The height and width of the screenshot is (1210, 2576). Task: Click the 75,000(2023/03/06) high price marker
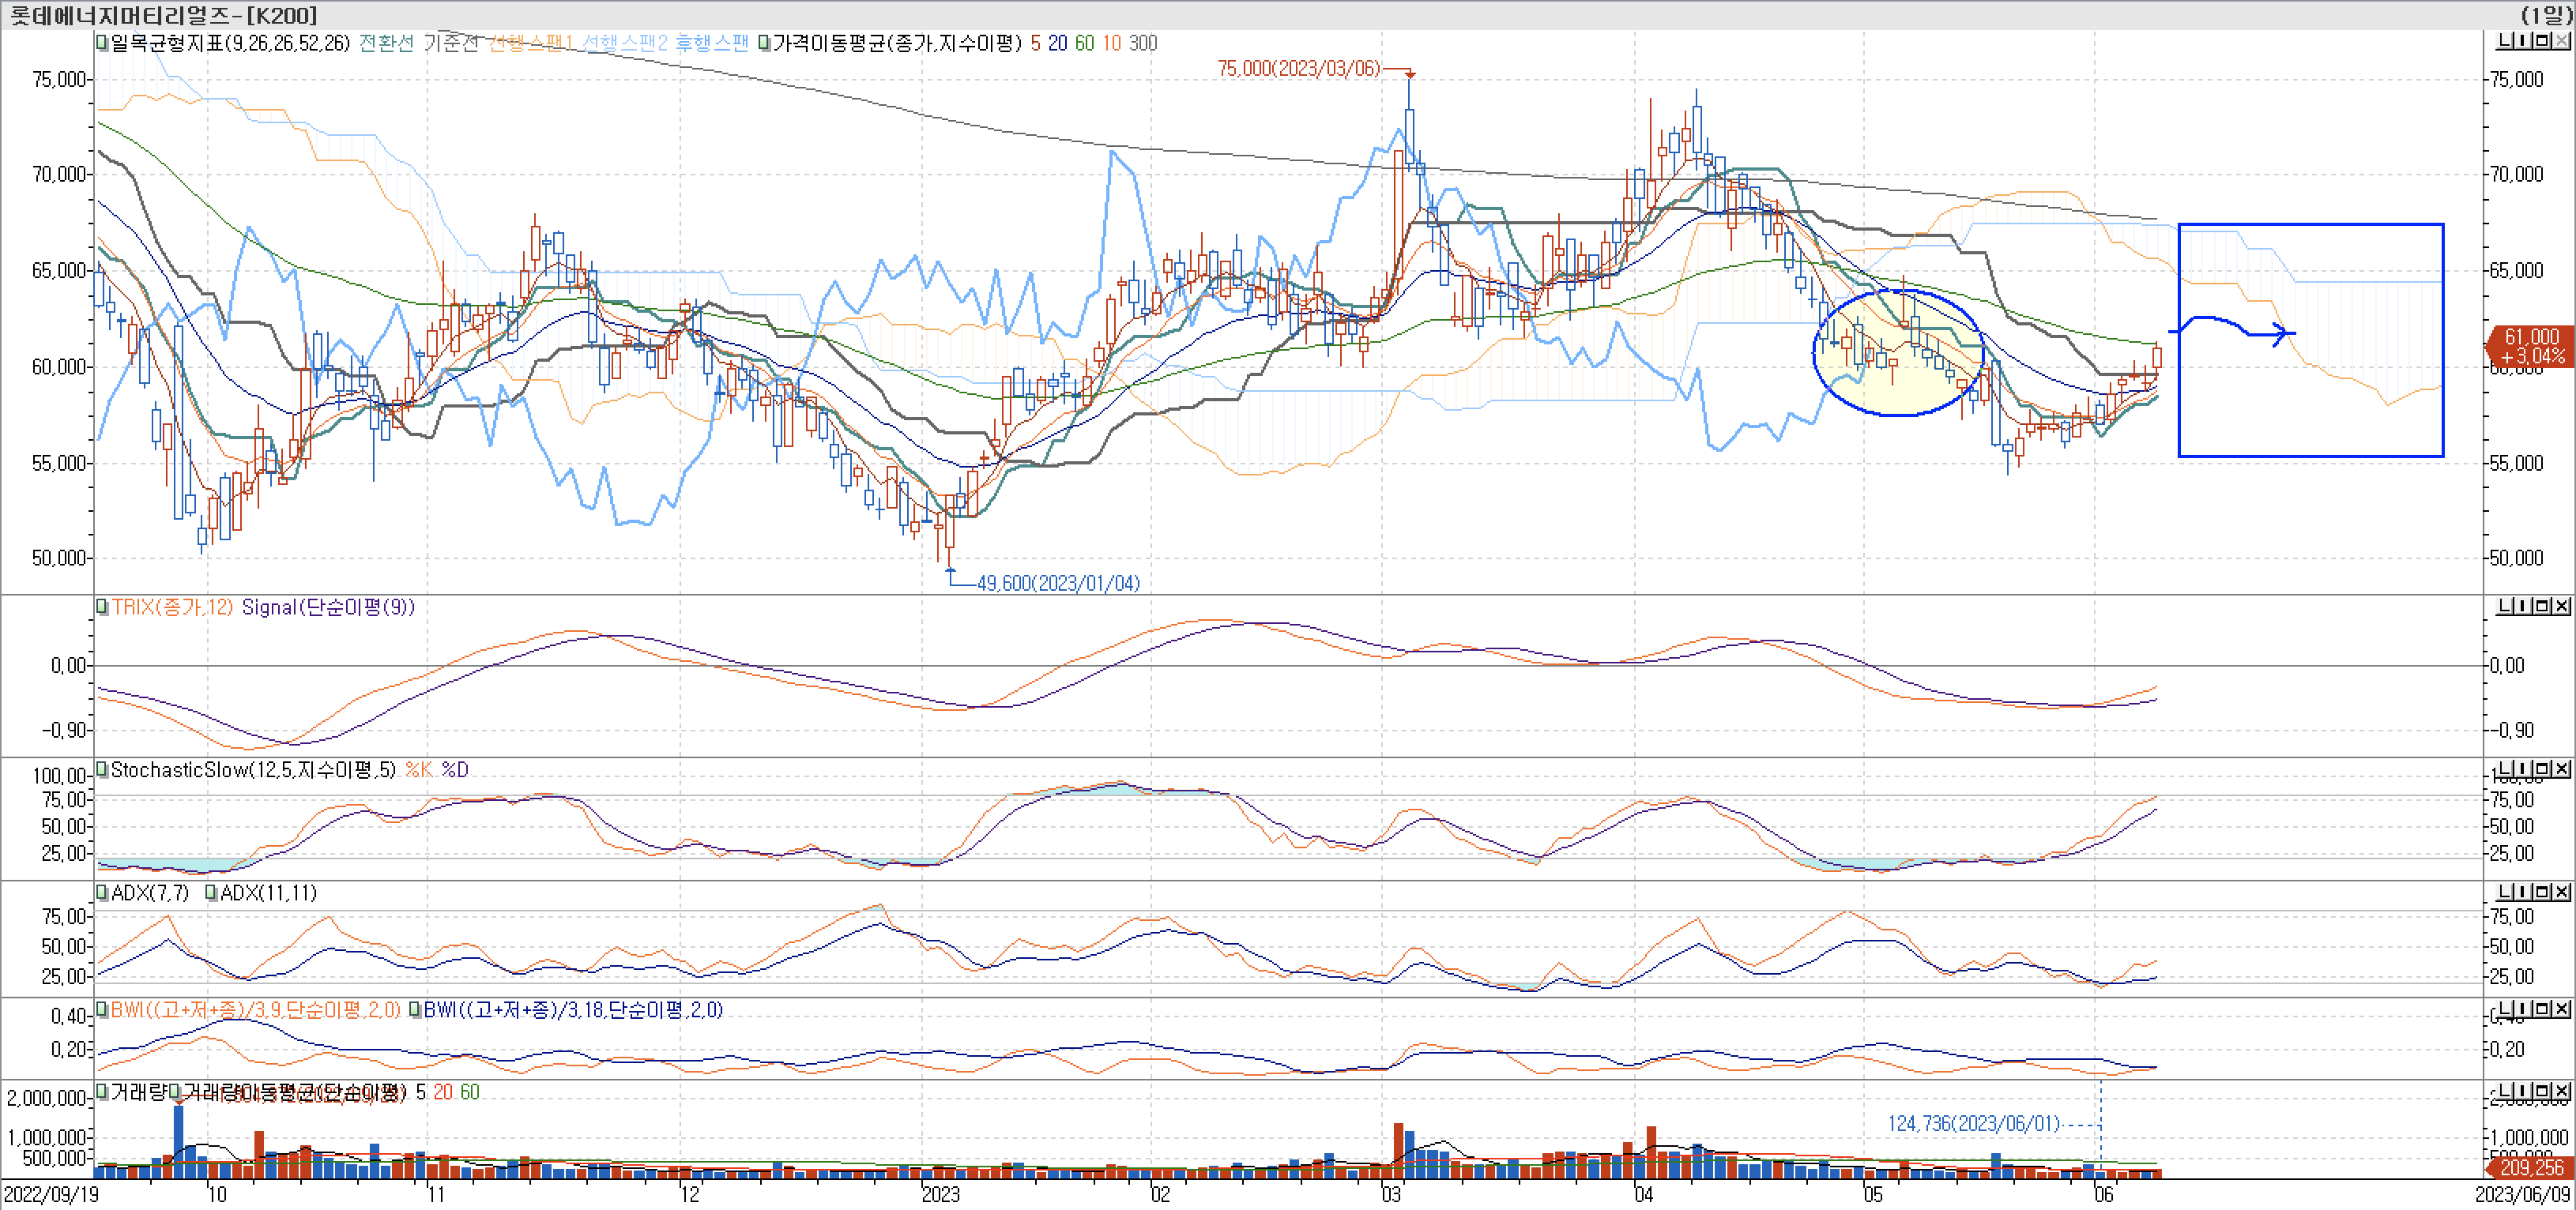point(1298,68)
